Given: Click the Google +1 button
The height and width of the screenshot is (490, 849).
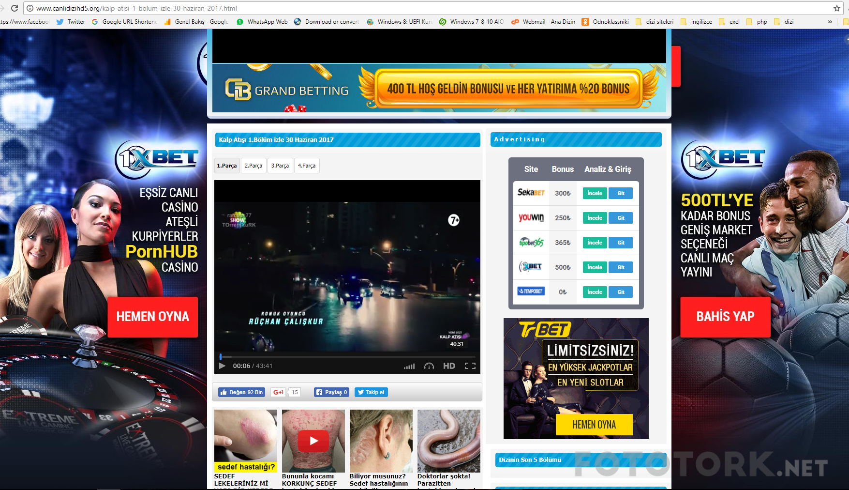Looking at the screenshot, I should tap(279, 392).
